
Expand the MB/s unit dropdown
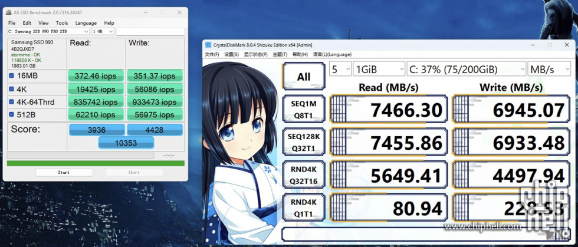[549, 69]
